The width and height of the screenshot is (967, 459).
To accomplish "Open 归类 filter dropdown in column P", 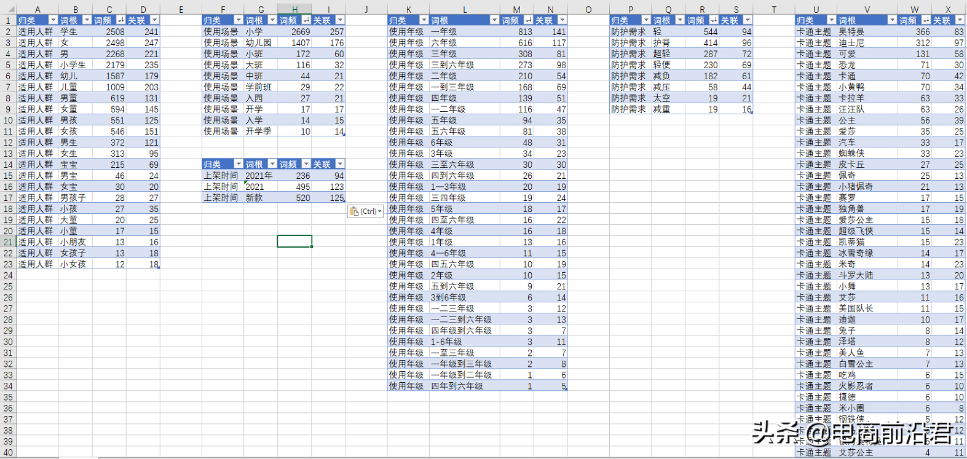I will point(646,20).
